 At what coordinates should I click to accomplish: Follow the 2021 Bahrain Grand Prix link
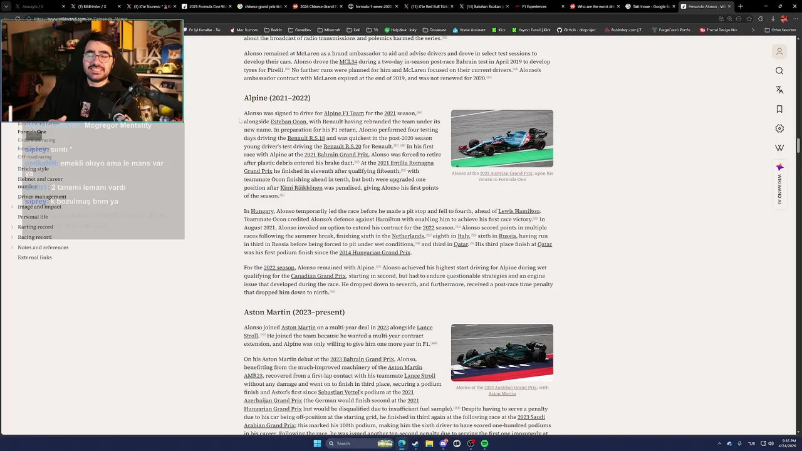point(336,155)
